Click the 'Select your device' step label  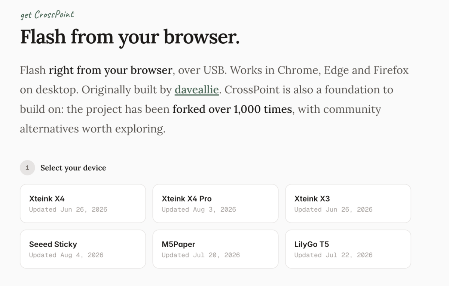(x=73, y=168)
